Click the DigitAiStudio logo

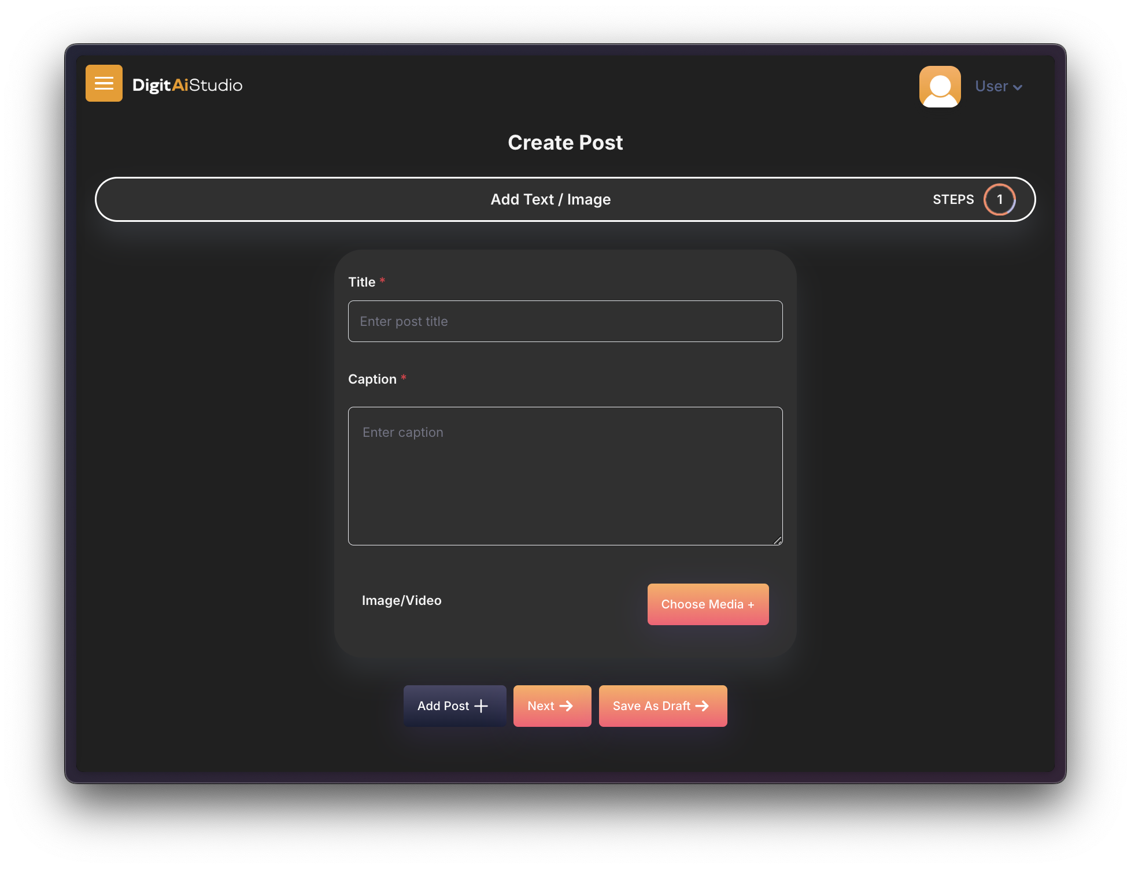[x=187, y=85]
